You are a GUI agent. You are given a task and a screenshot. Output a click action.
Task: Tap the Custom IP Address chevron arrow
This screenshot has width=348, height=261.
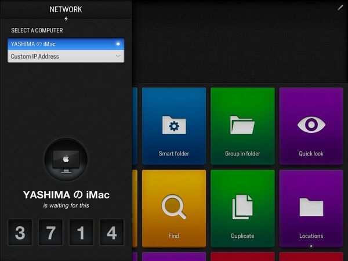tap(118, 56)
